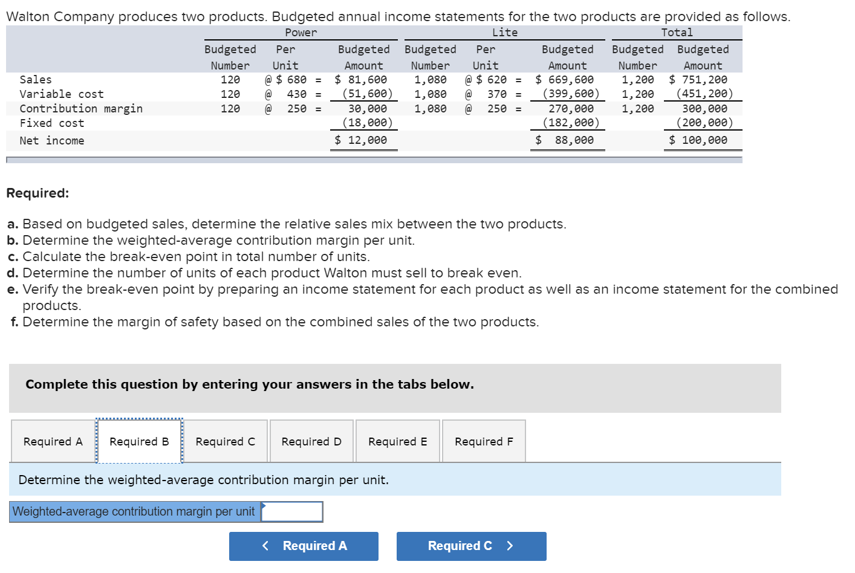Screen dimensions: 855x573
Task: Click Power net income $ 12,000
Action: click(x=361, y=140)
